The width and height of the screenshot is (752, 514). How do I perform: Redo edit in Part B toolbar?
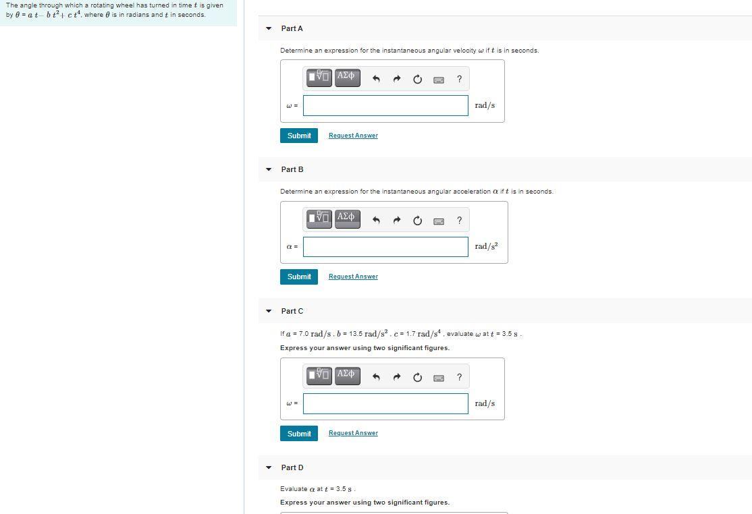point(397,221)
